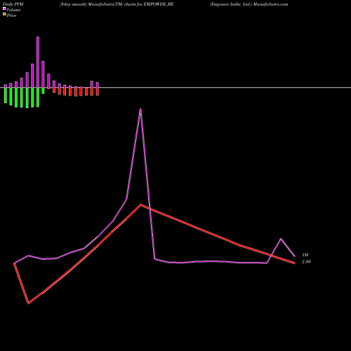Click the 'Daily PVM' chart title
The height and width of the screenshot is (351, 351).
point(13,4)
